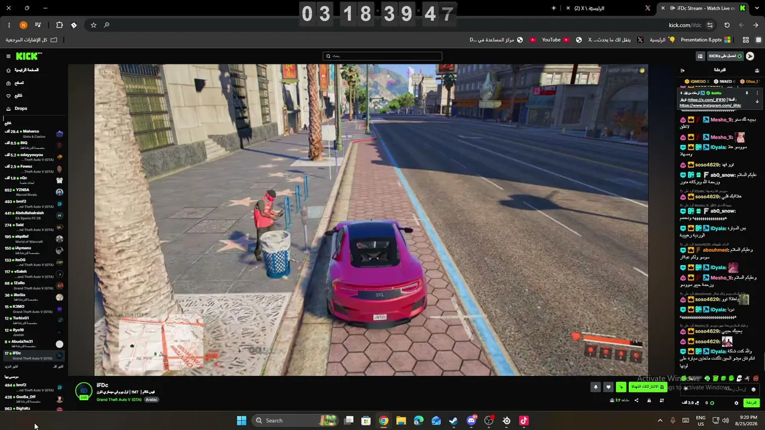765x430 pixels.
Task: Open the tab search dropdown arrow
Action: point(756,8)
